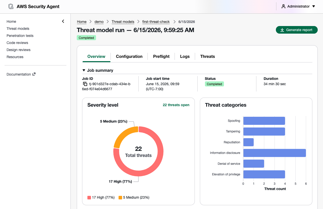Collapse the sidebar with the chevron arrow
Screen dimensions: 323x209
(x=63, y=21)
